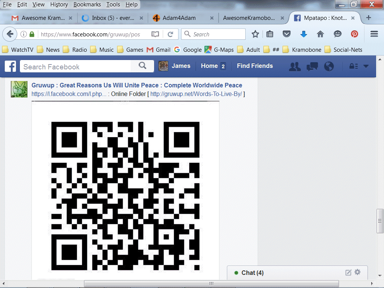Click Find Friends link
Screen dimensions: 384x288
[x=255, y=66]
